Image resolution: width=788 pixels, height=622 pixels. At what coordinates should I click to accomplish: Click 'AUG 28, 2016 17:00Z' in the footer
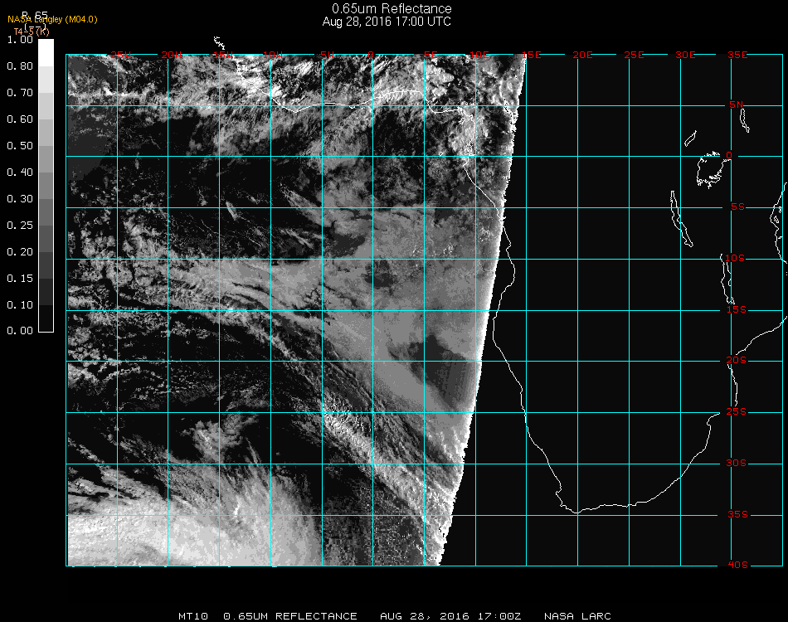tap(450, 616)
